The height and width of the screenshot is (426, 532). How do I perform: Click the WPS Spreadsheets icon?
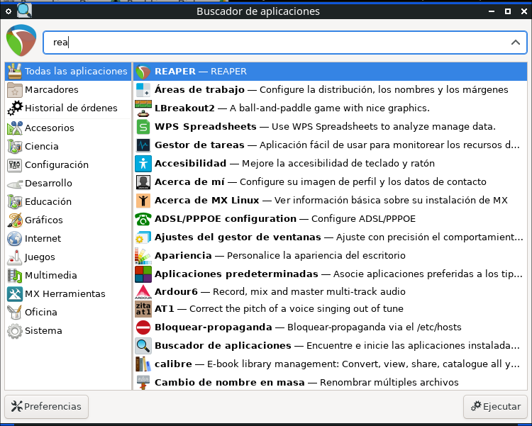pyautogui.click(x=143, y=127)
